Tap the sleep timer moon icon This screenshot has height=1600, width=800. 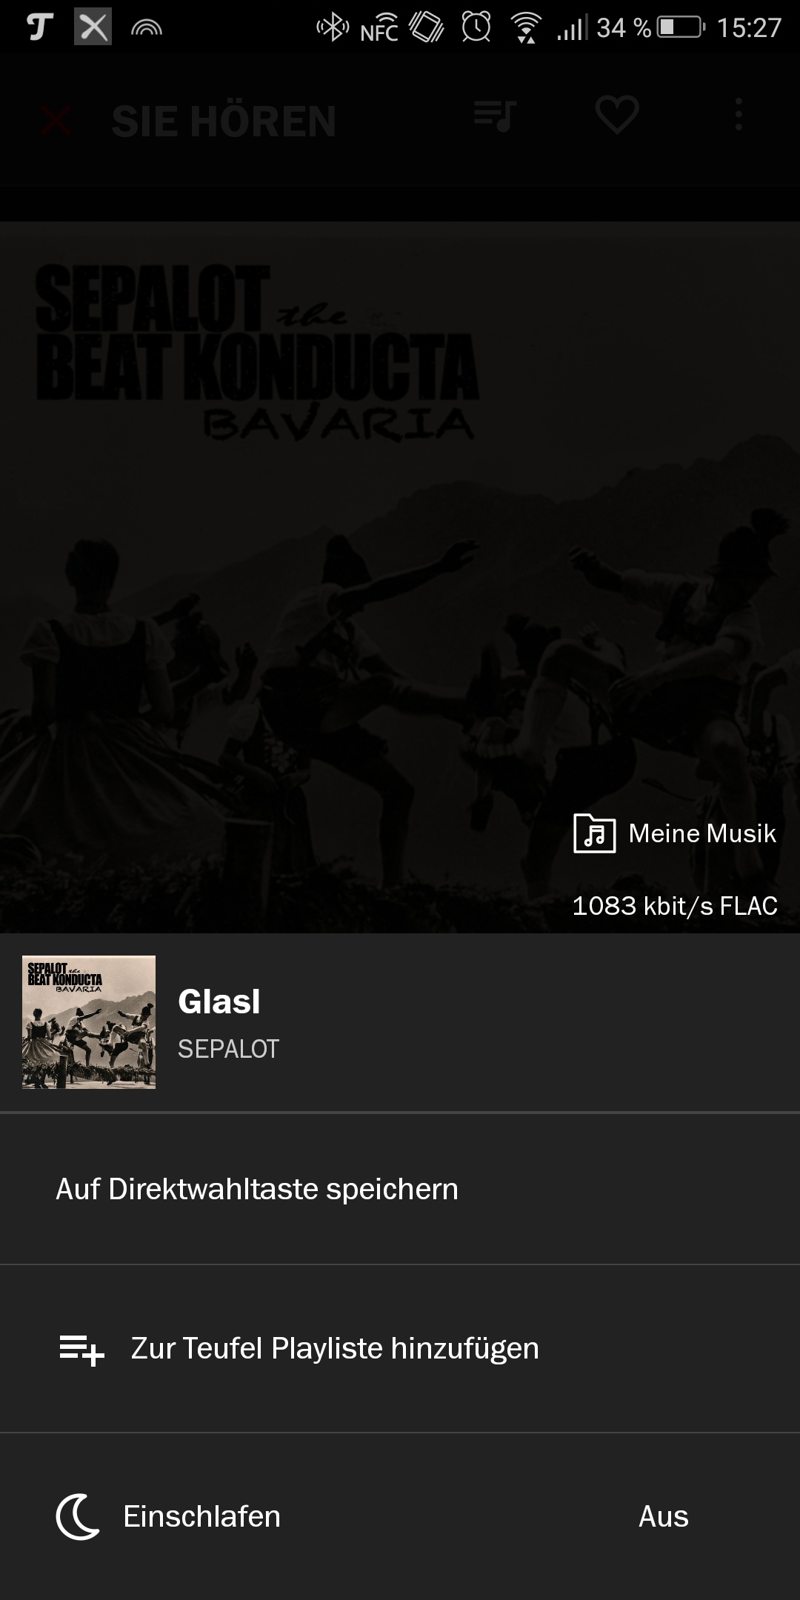pyautogui.click(x=78, y=1516)
